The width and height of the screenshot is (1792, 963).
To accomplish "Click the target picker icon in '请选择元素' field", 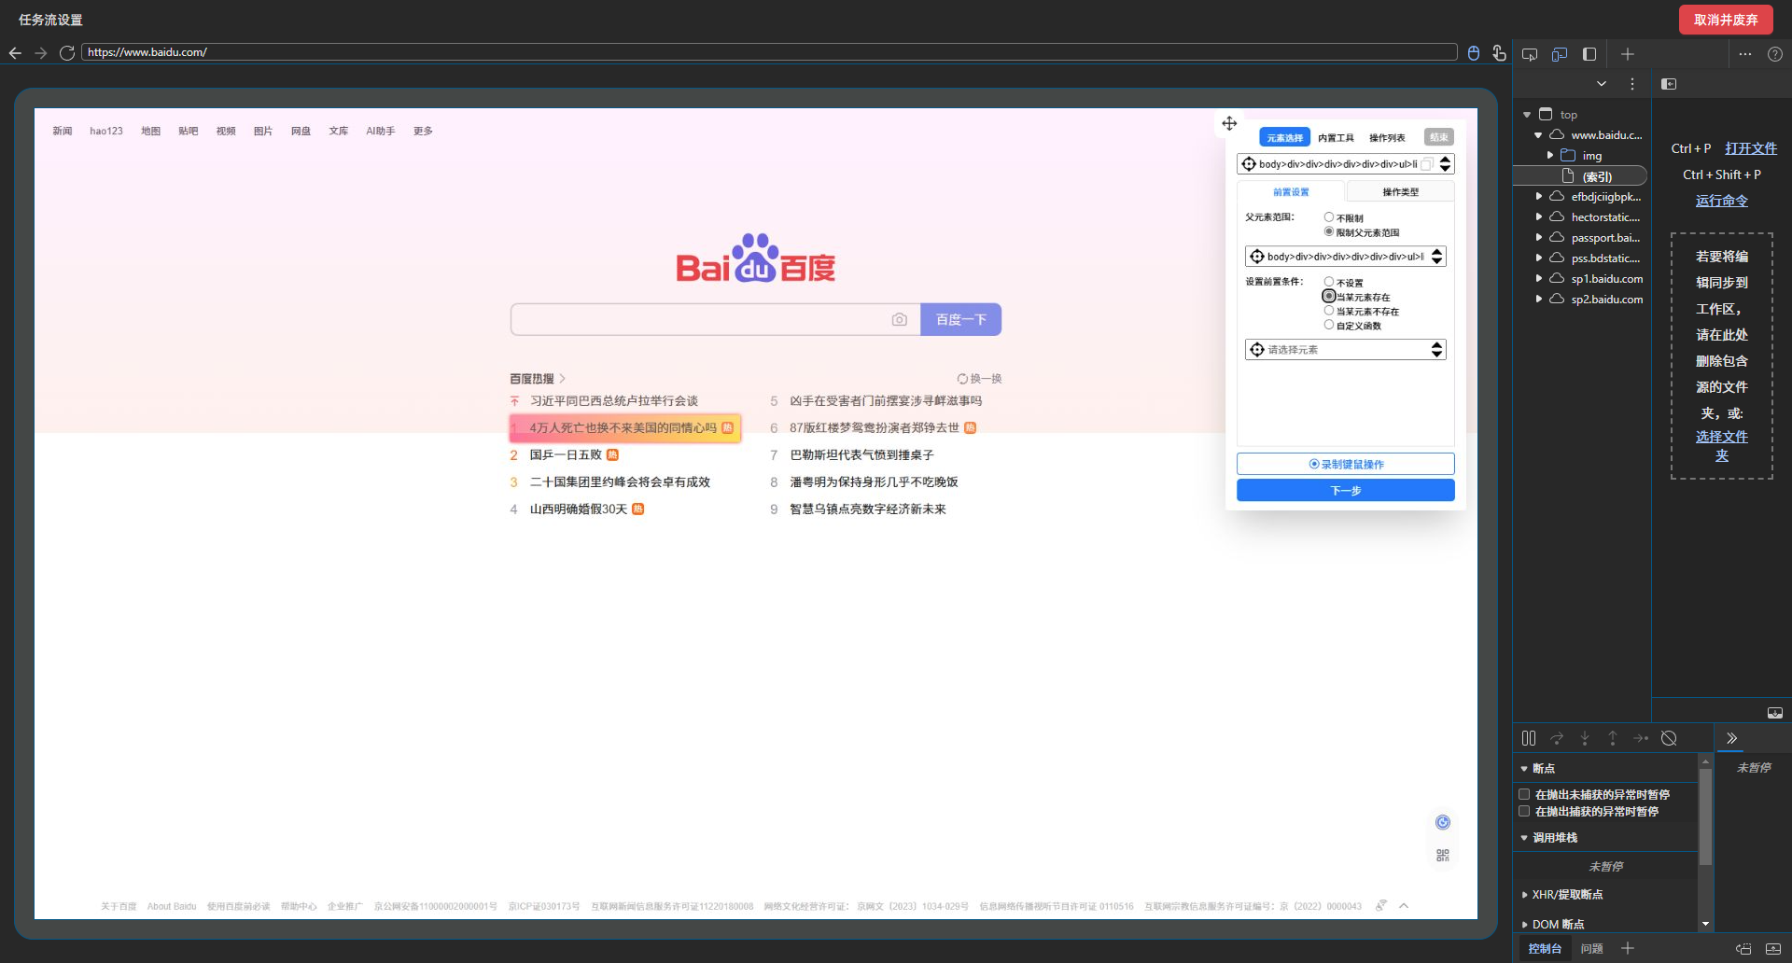I will coord(1257,349).
